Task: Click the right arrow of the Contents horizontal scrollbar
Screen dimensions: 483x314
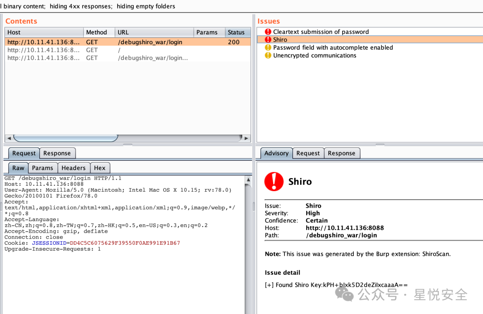Action: (x=246, y=138)
